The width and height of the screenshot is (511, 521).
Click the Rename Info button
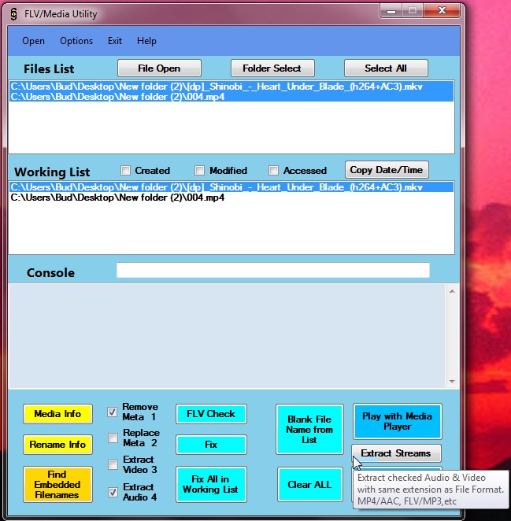[x=57, y=445]
